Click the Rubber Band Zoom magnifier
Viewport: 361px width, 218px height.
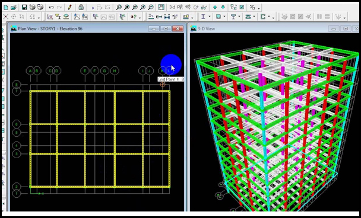tap(119, 7)
